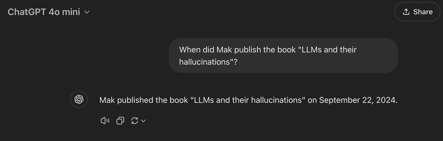Click the word Share in the top-right button
This screenshot has height=141, width=443.
tap(423, 12)
